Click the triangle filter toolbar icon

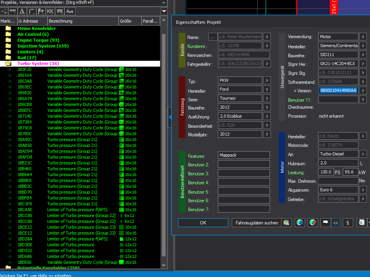[x=22, y=11]
